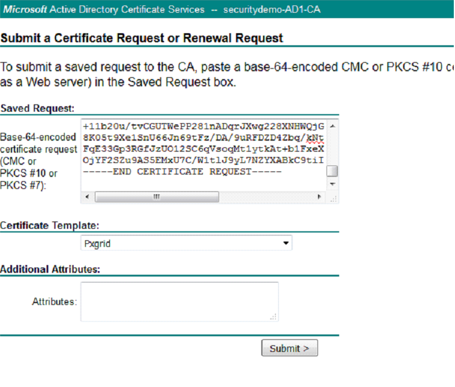Click the line starting with +11b20u/tvCGUT

pyautogui.click(x=203, y=126)
